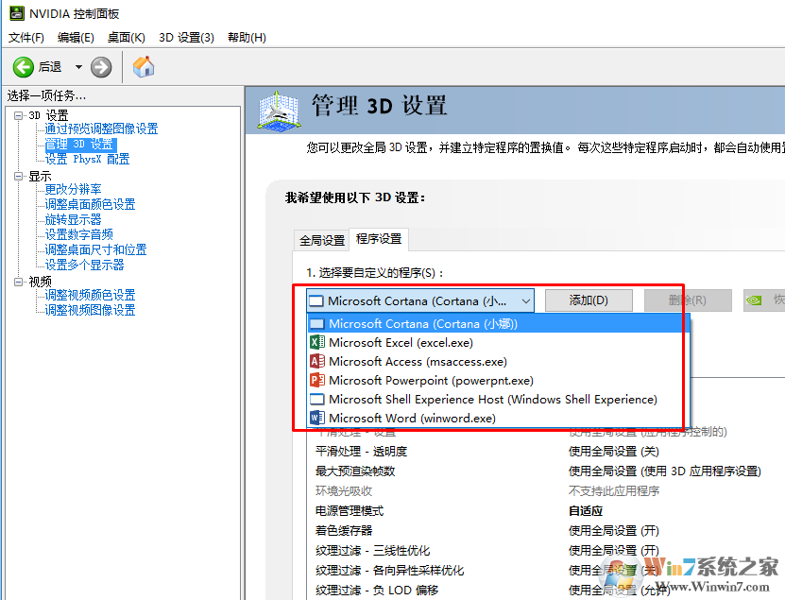785x600 pixels.
Task: Open 设置多个显示器 in the tree
Action: pyautogui.click(x=85, y=265)
